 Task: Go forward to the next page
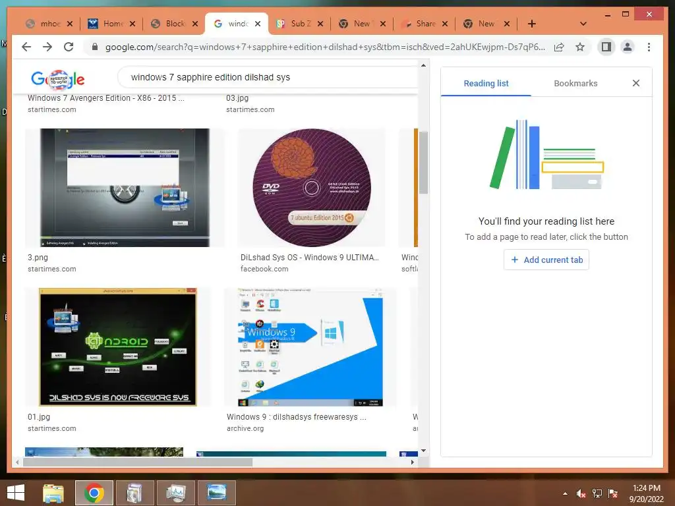click(47, 47)
